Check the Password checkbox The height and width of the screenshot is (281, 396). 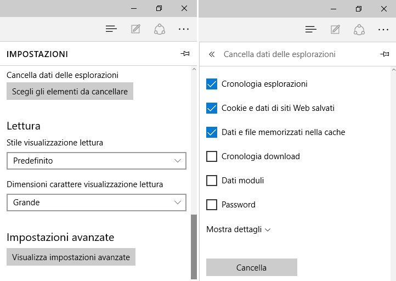tap(212, 205)
